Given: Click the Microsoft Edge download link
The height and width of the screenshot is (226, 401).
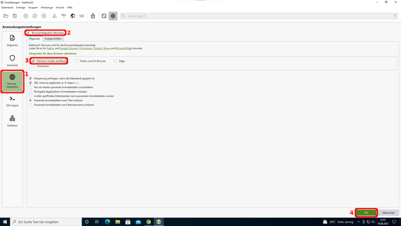Looking at the screenshot, I should pos(123,48).
